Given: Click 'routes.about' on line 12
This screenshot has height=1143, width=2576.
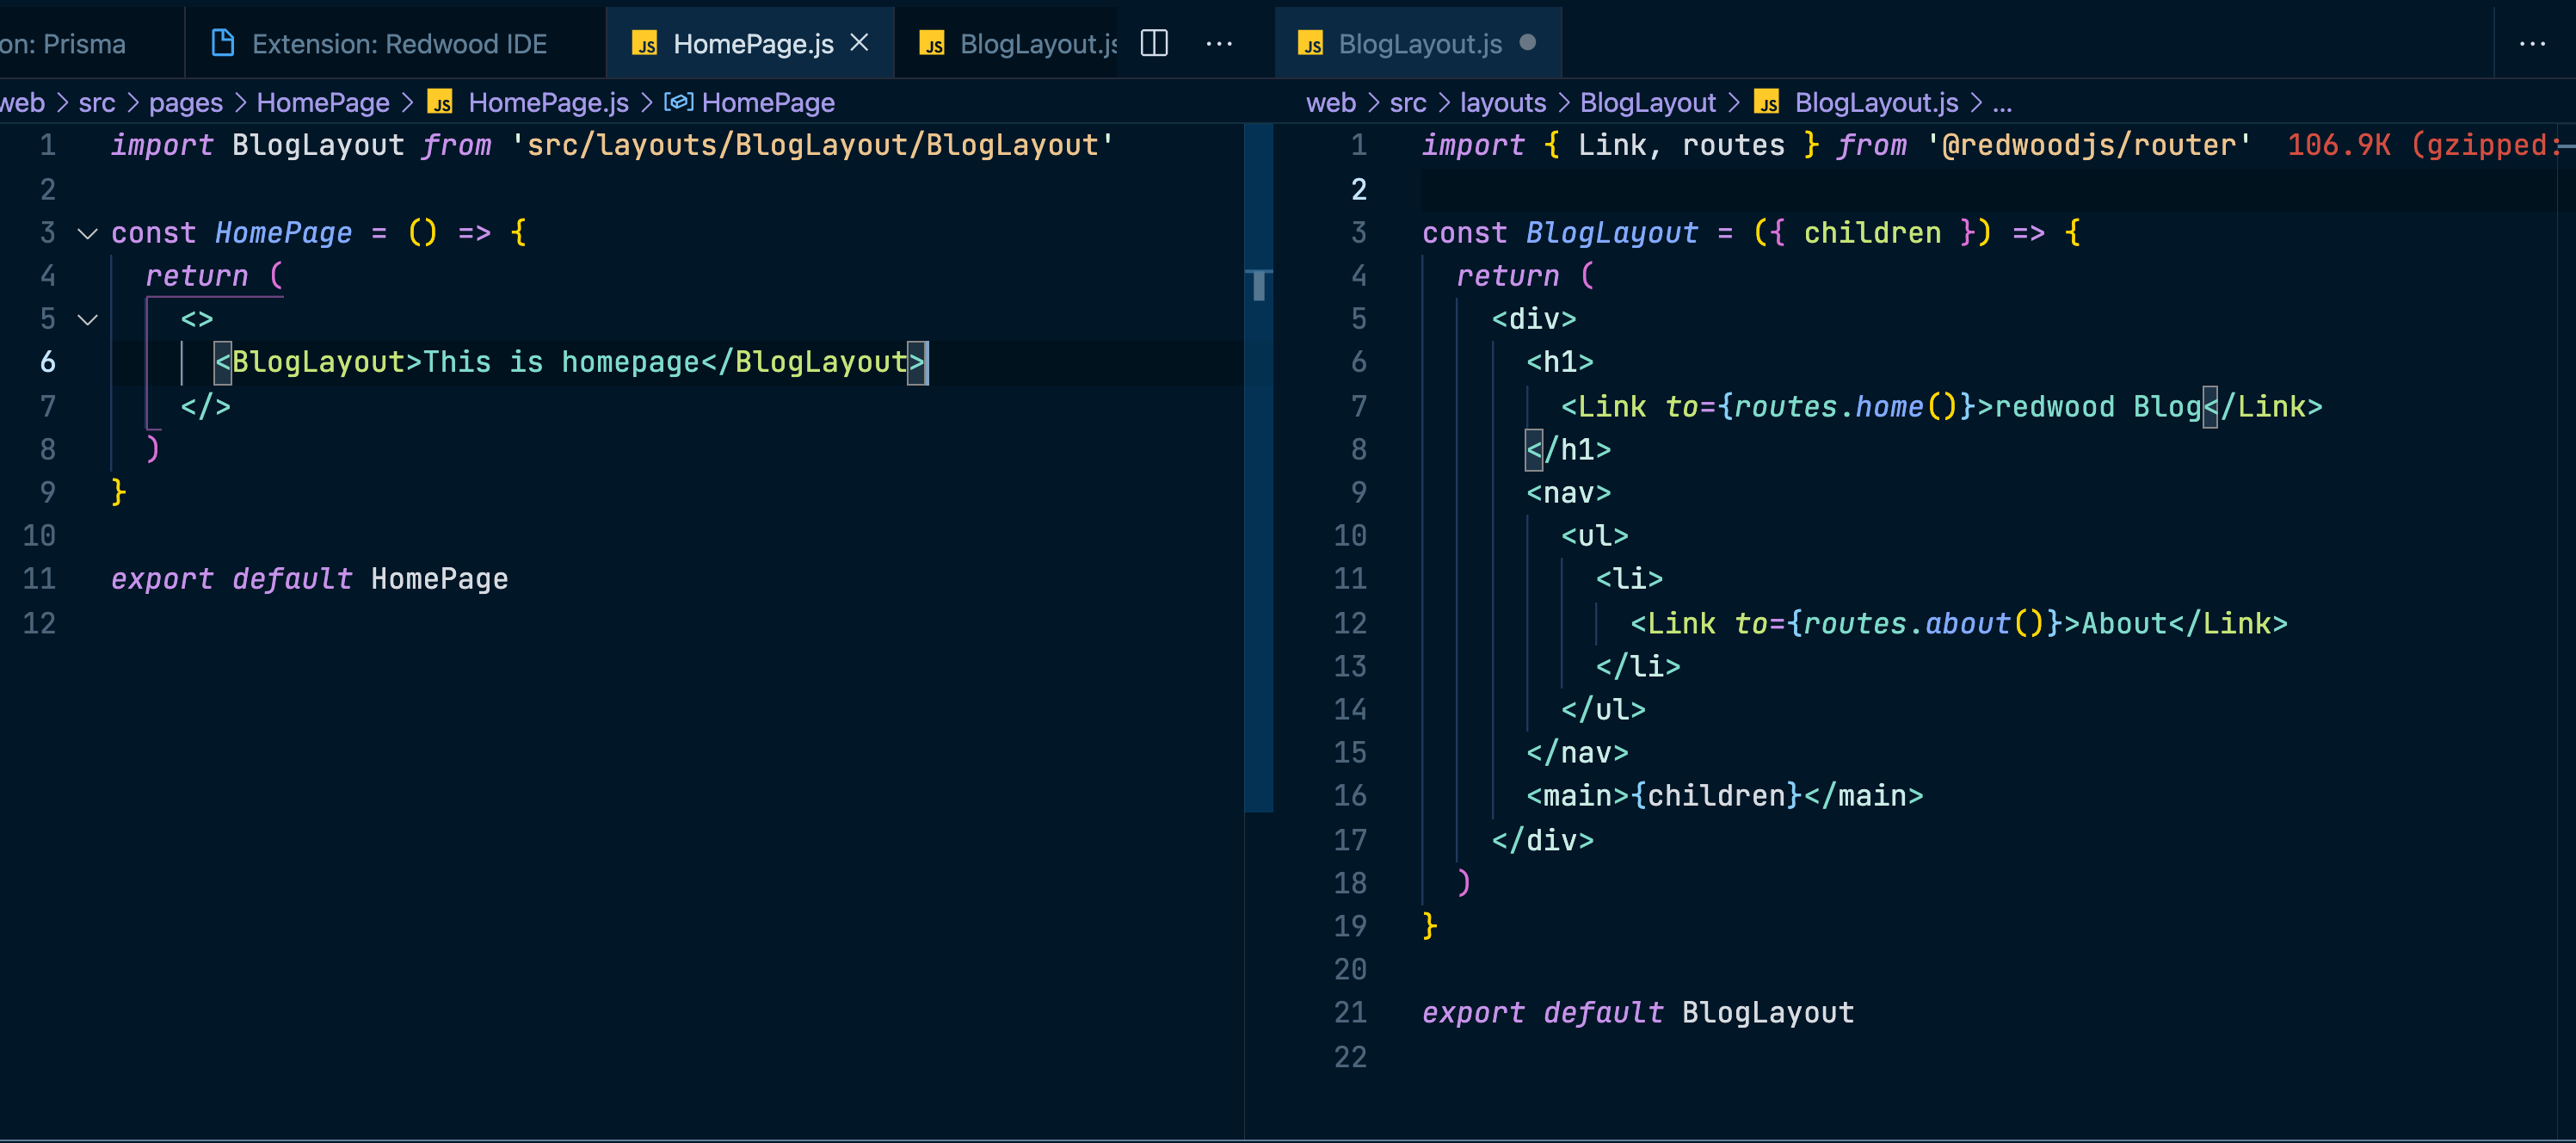Looking at the screenshot, I should click(x=1906, y=623).
